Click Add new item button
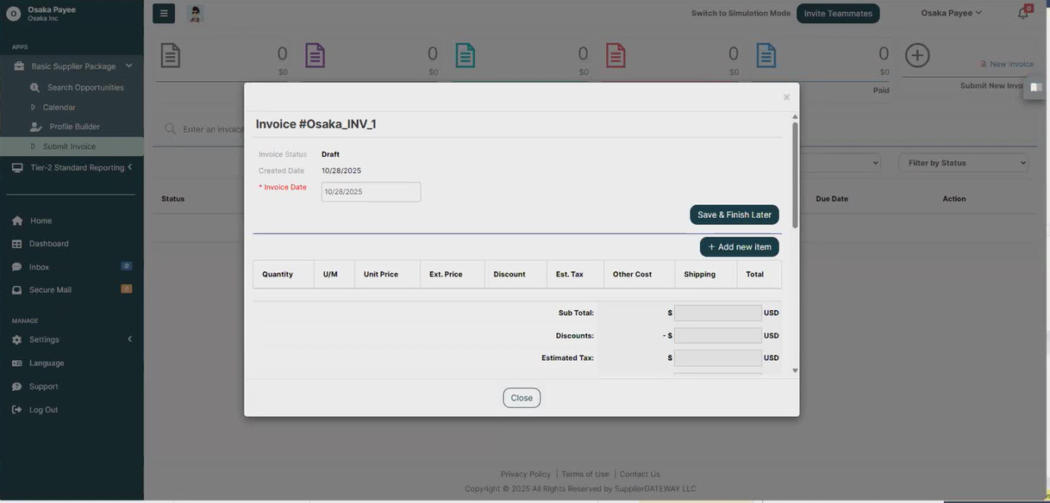 click(x=739, y=247)
